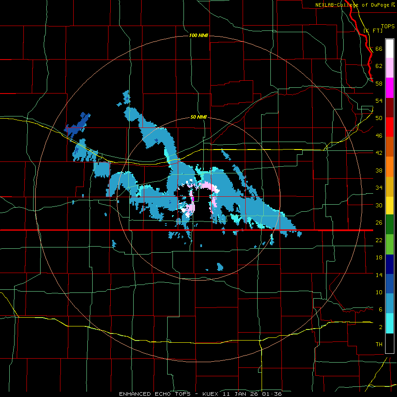Viewport: 397px width, 397px height.
Task: Pick the medium blue legend swatch
Action: click(x=390, y=284)
